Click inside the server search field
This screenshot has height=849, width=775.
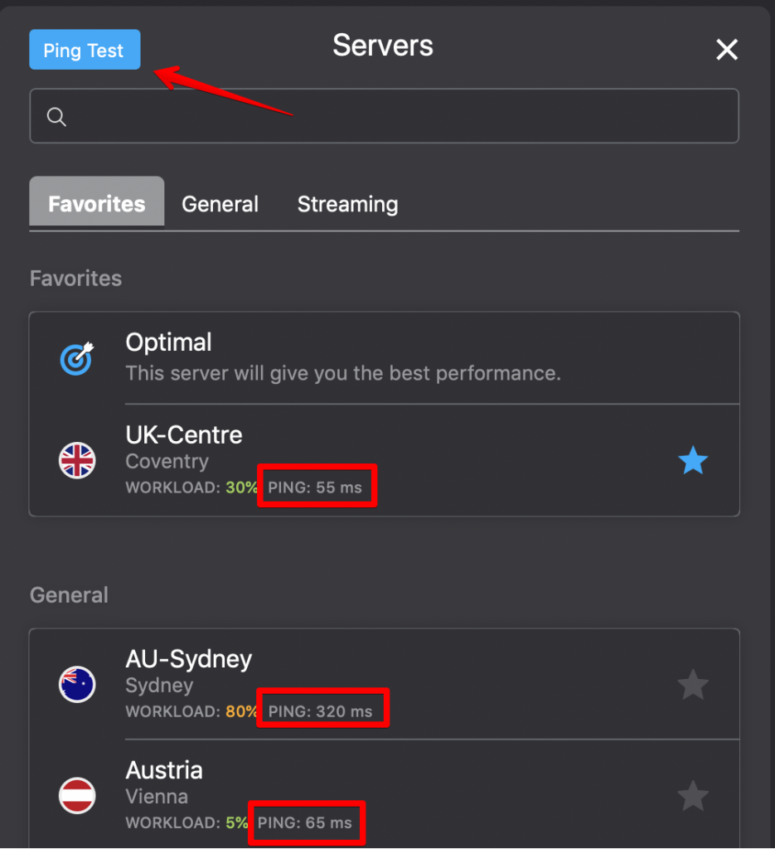[x=384, y=116]
